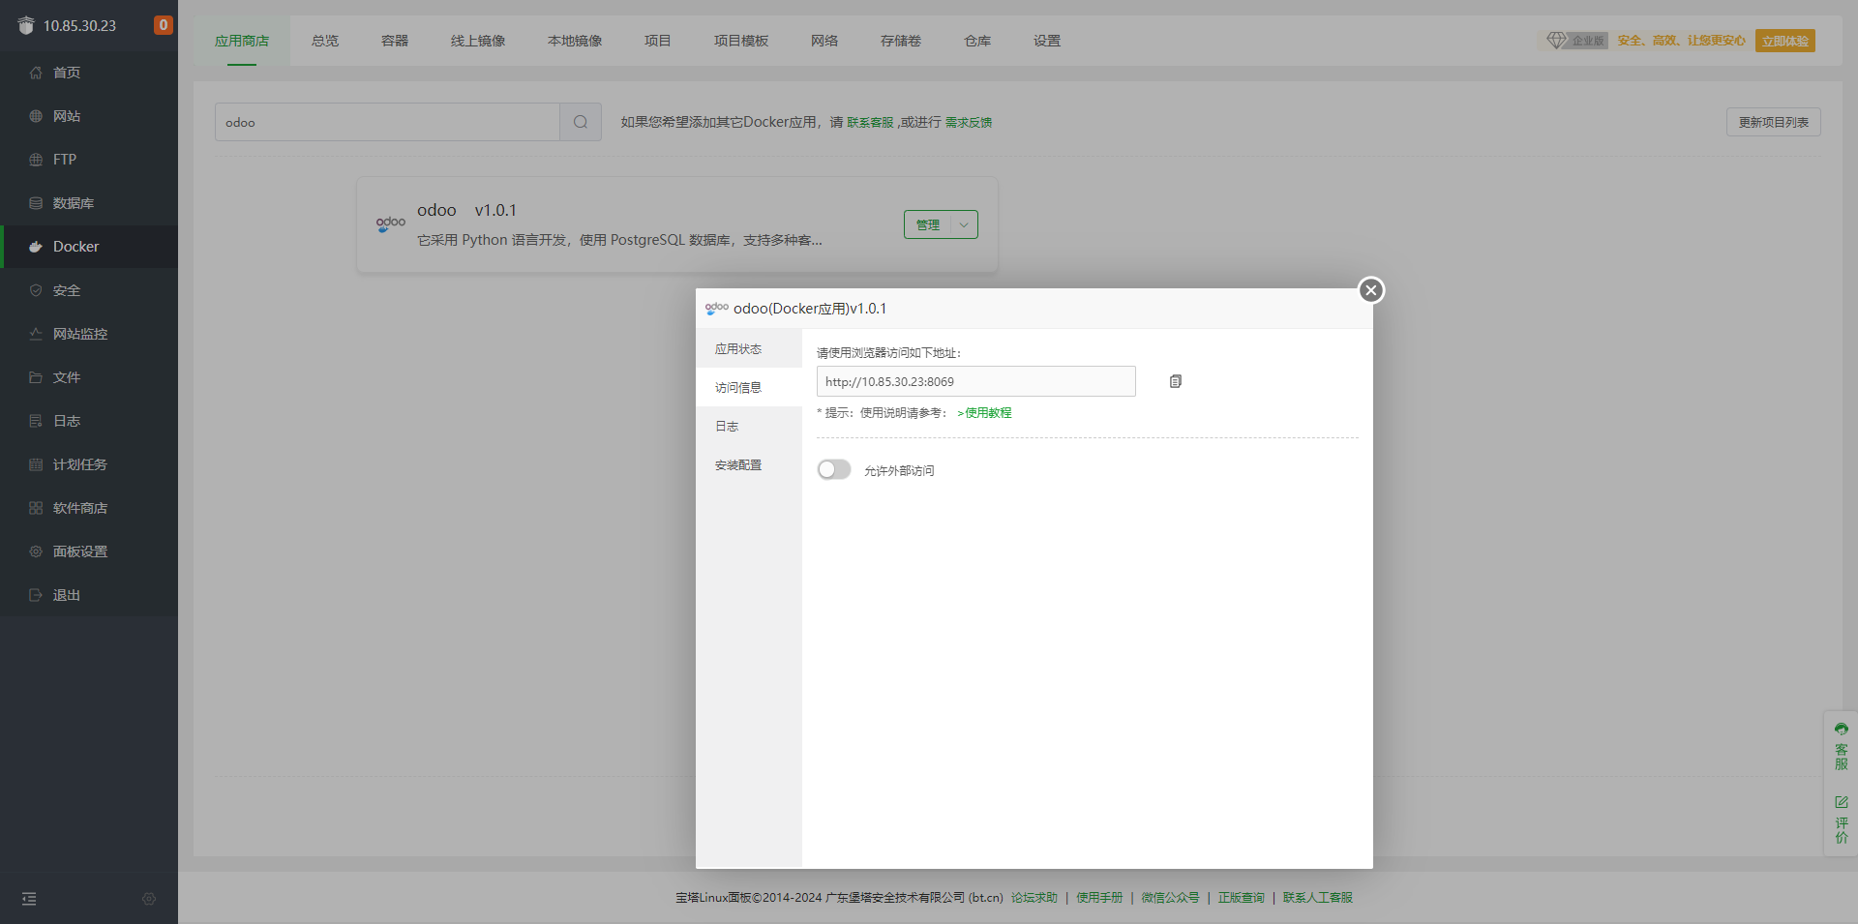Open the 日志 tab in the dialog
The width and height of the screenshot is (1858, 924).
(x=749, y=426)
